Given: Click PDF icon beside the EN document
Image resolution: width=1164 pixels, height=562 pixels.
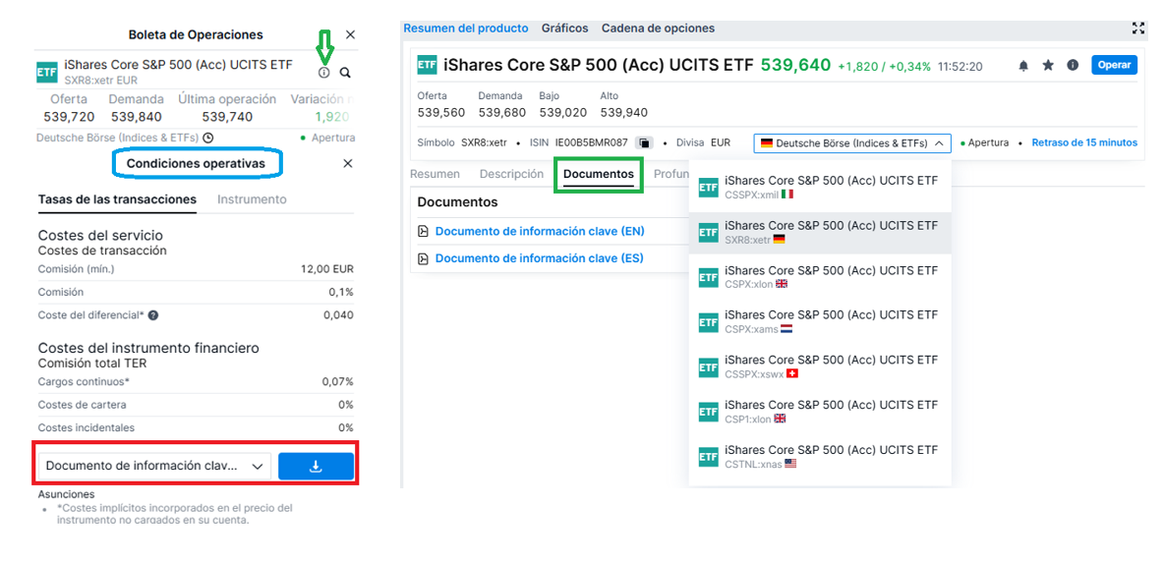Looking at the screenshot, I should (x=423, y=231).
